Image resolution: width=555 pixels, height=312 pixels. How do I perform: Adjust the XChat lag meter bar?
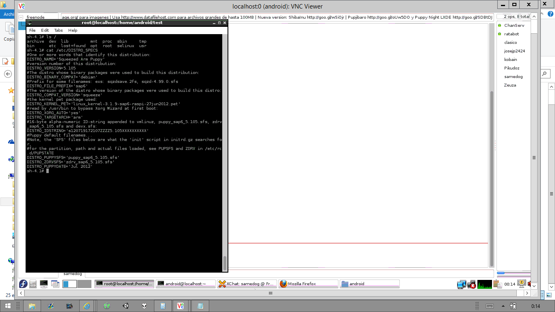pyautogui.click(x=513, y=273)
